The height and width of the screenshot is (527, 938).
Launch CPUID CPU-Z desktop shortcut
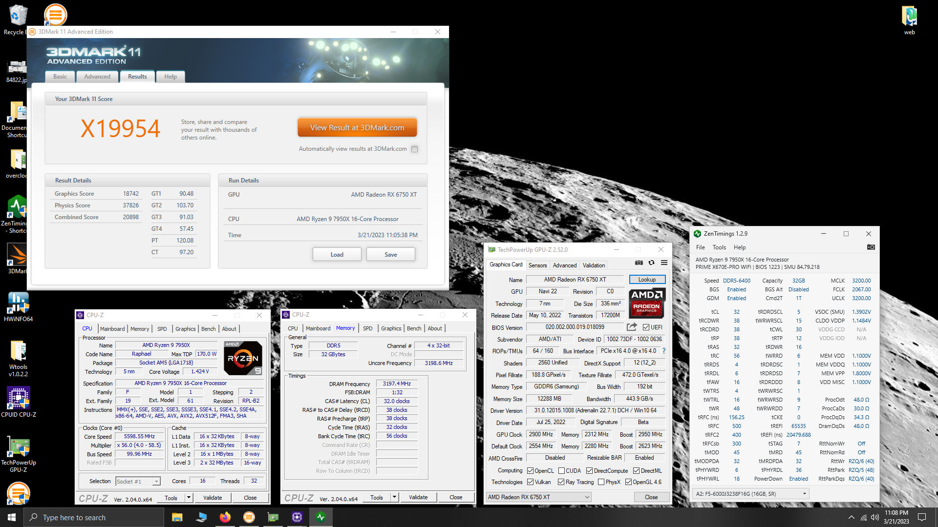click(x=18, y=402)
